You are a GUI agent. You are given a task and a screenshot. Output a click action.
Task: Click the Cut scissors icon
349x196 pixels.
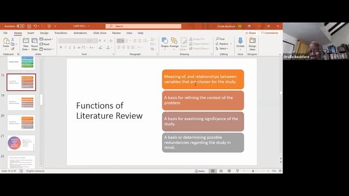click(13, 39)
